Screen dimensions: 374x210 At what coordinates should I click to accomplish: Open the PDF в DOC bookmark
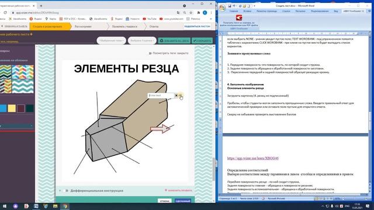[x=72, y=19]
